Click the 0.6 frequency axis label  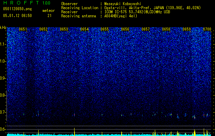pos(3,129)
